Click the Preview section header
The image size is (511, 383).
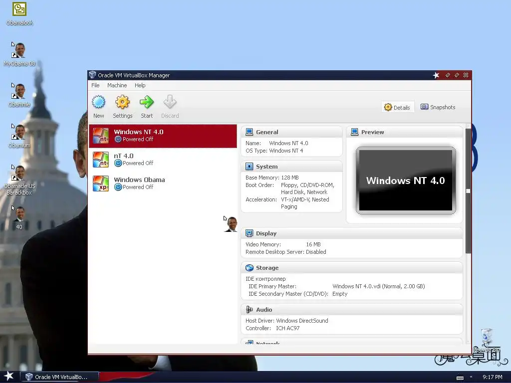(x=404, y=132)
